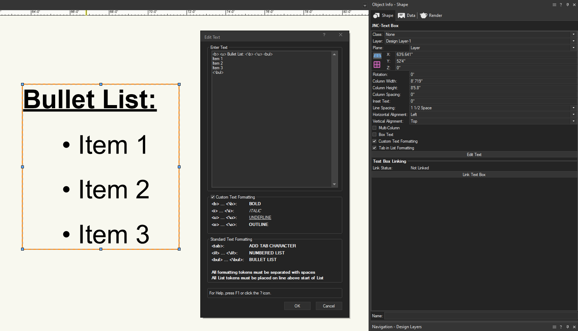
Task: Uncheck Custom Text Formatting in the dialog
Action: click(x=213, y=197)
